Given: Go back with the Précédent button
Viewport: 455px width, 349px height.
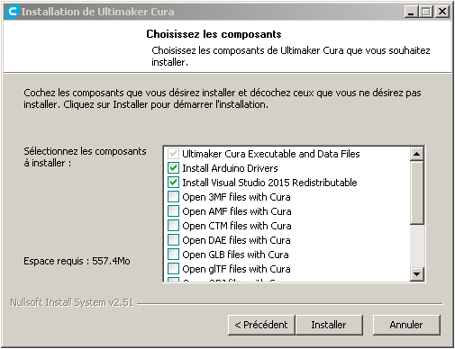Looking at the screenshot, I should coord(261,325).
